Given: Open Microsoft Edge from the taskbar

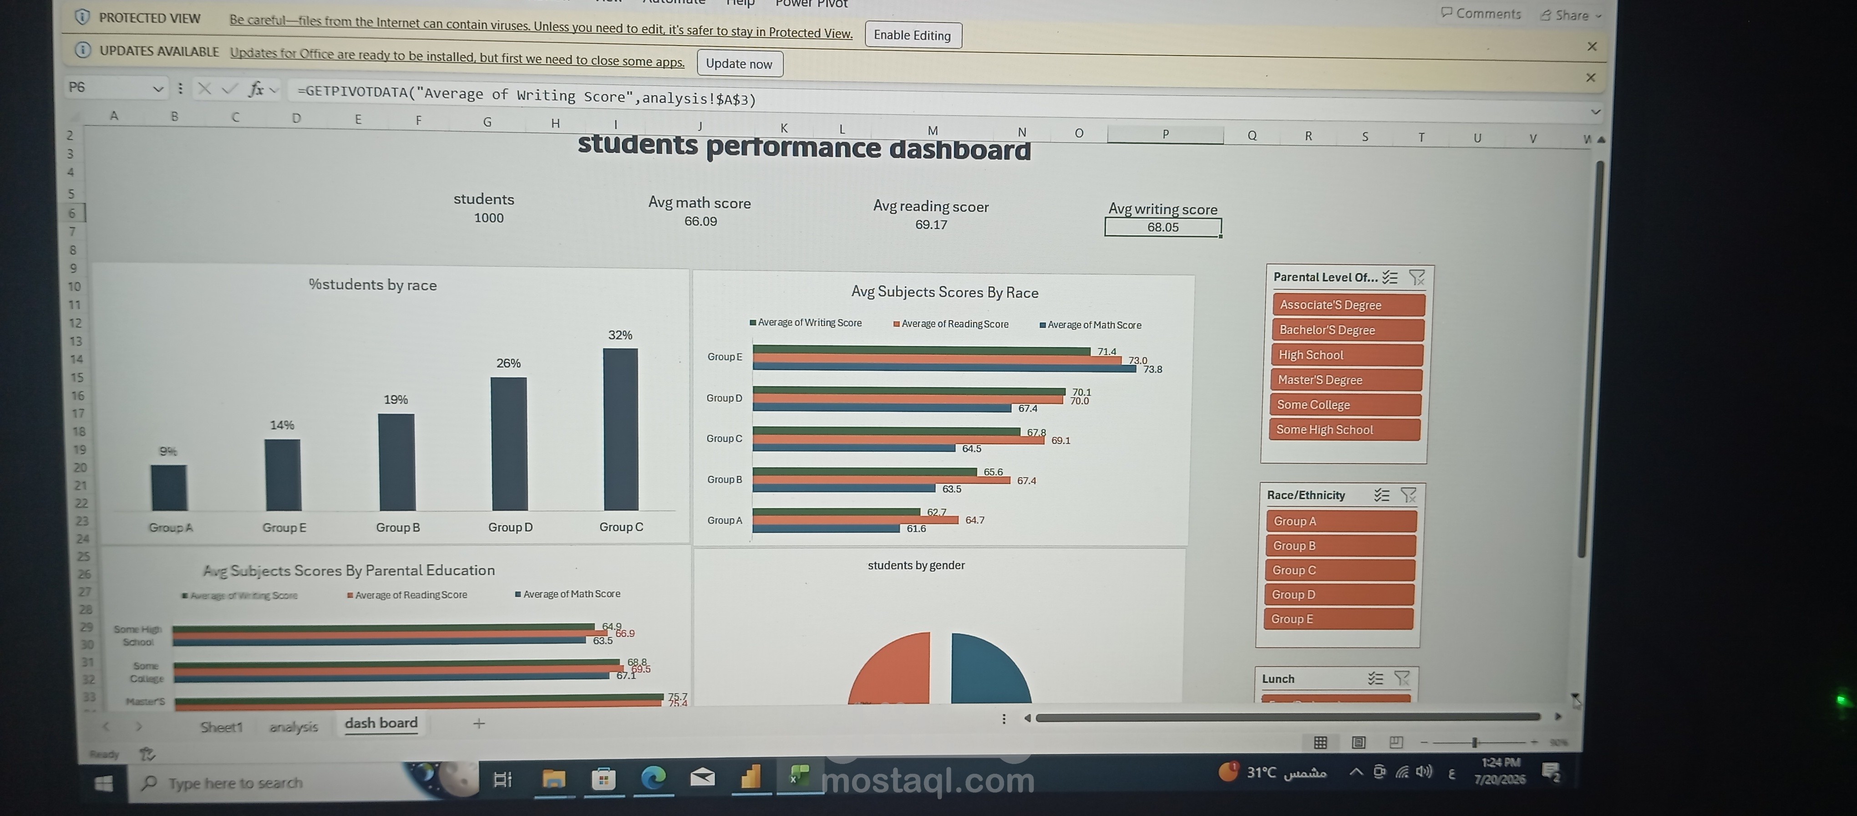Looking at the screenshot, I should click(653, 778).
